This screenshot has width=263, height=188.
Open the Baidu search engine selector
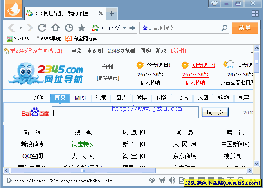146,28
